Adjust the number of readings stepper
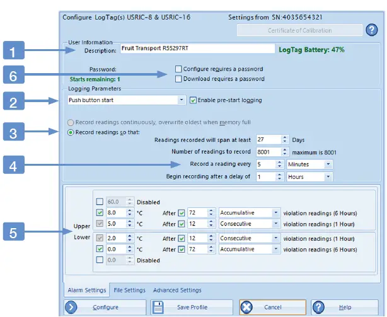The height and width of the screenshot is (317, 387). pyautogui.click(x=285, y=152)
